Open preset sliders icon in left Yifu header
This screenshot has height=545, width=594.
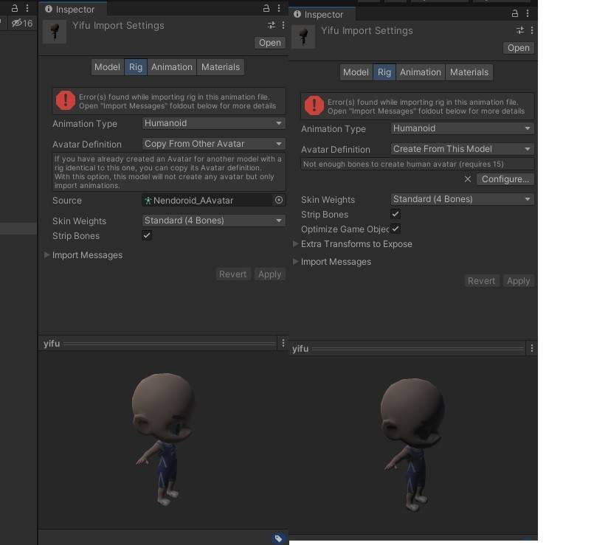coord(272,25)
